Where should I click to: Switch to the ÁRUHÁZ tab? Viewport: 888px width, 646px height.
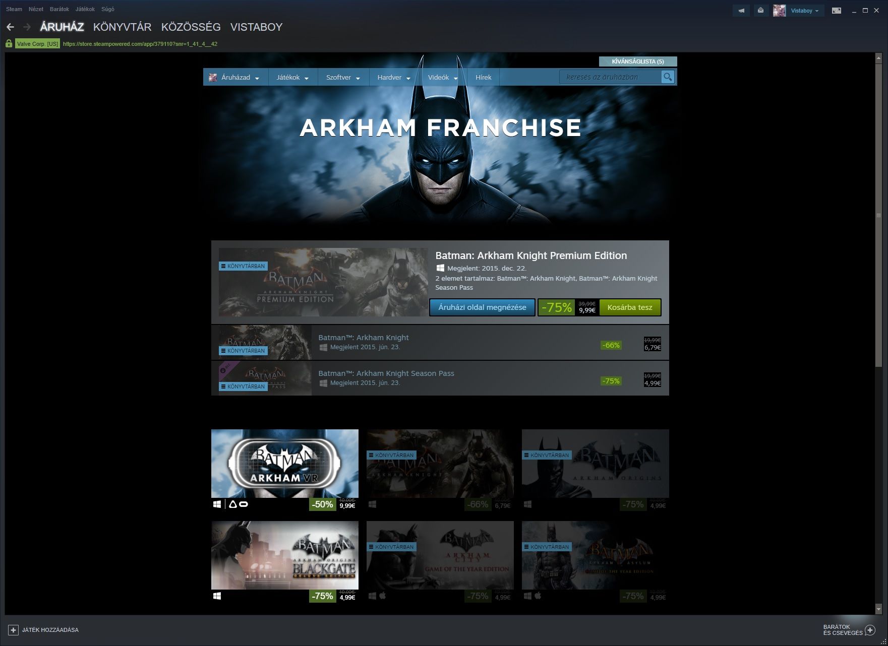click(x=62, y=27)
